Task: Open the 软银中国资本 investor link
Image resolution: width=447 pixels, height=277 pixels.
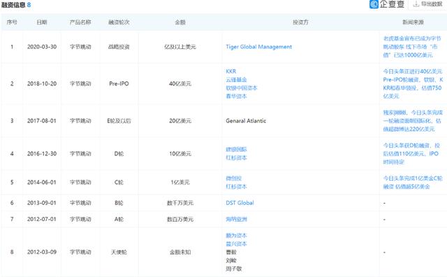Action: (242, 88)
